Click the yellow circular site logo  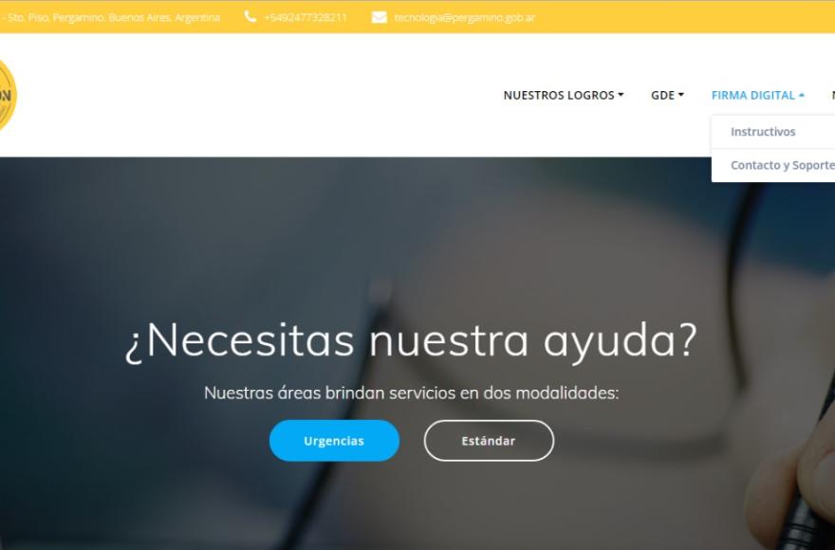coord(7,96)
